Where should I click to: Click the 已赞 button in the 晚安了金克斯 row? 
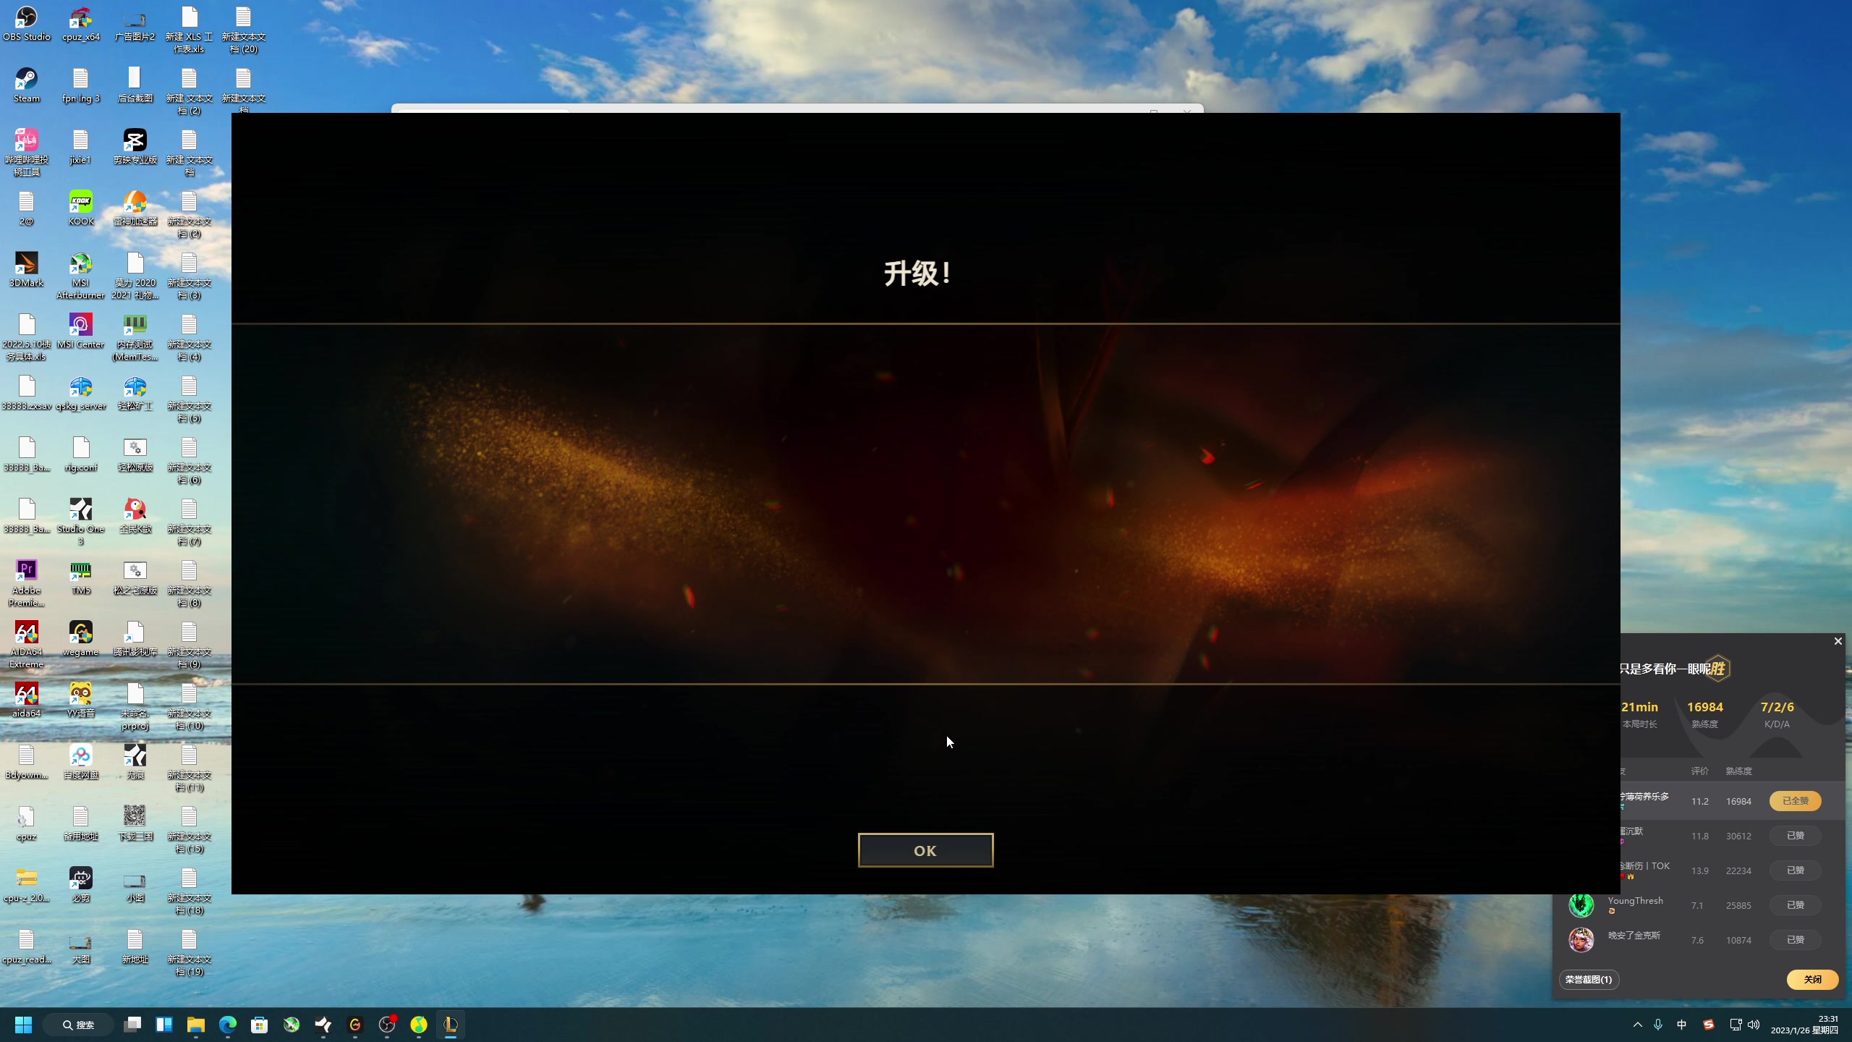[1795, 939]
